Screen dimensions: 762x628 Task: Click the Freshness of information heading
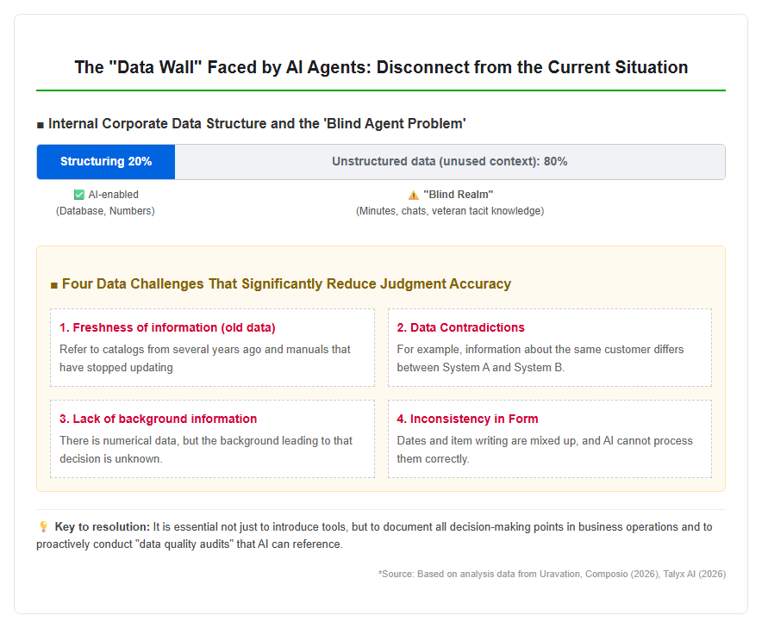pyautogui.click(x=167, y=327)
